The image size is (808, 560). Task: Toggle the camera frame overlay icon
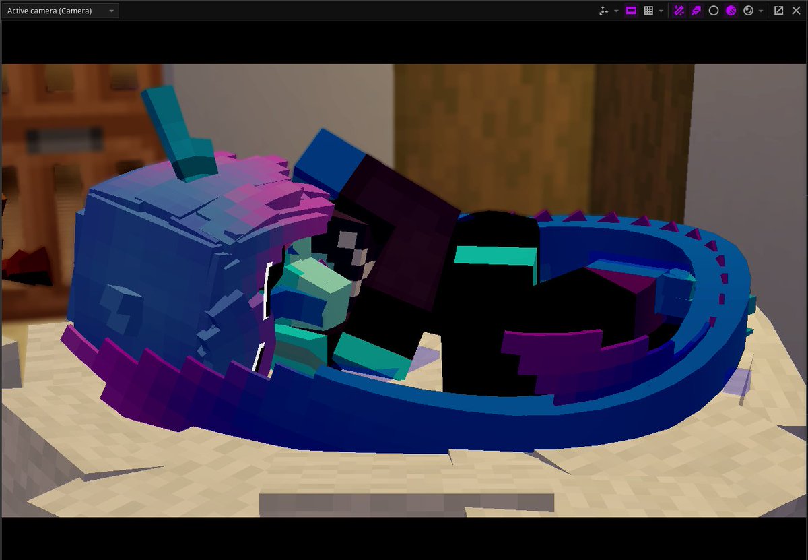pos(632,11)
